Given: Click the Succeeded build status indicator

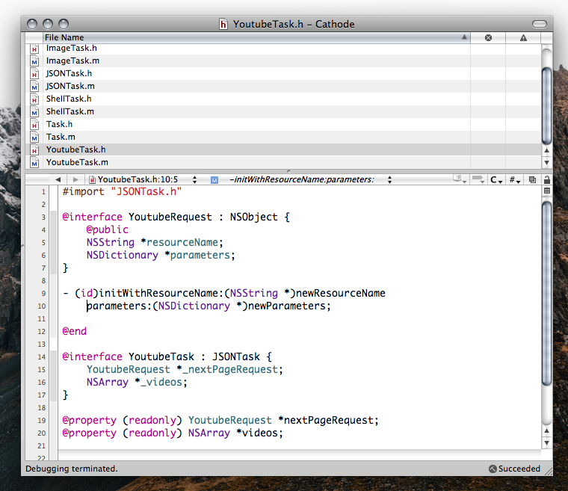Looking at the screenshot, I should pyautogui.click(x=514, y=469).
